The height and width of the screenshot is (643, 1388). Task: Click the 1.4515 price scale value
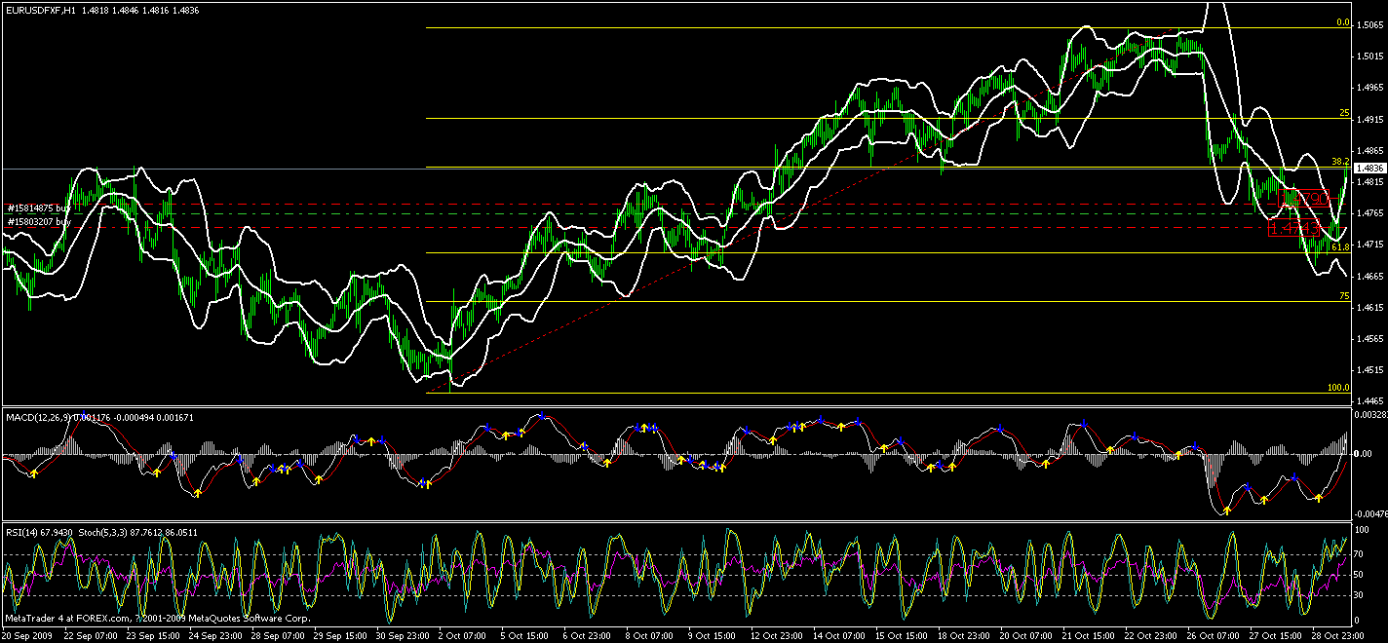tap(1369, 371)
